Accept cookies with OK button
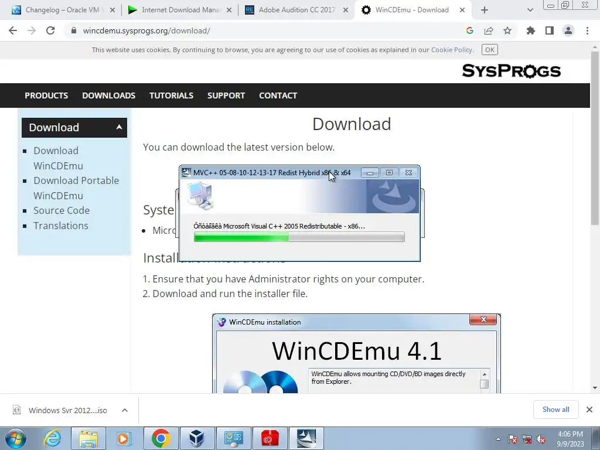 (x=490, y=50)
